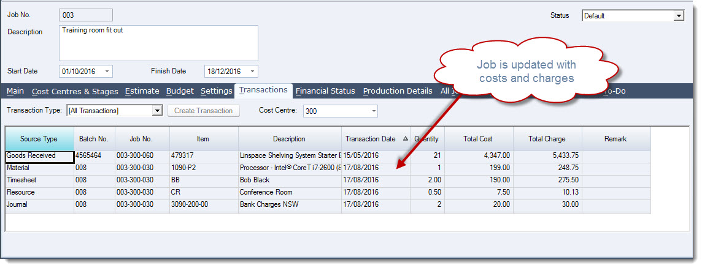702x268 pixels.
Task: Expand the Transaction Type combo box
Action: click(x=156, y=111)
